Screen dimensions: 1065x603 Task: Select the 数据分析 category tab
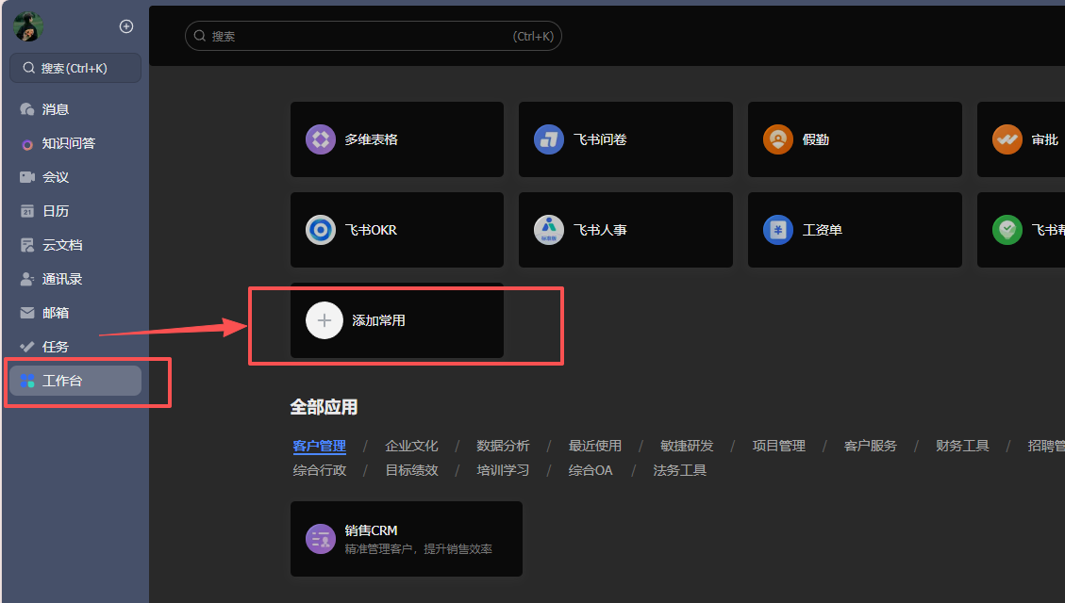(504, 446)
